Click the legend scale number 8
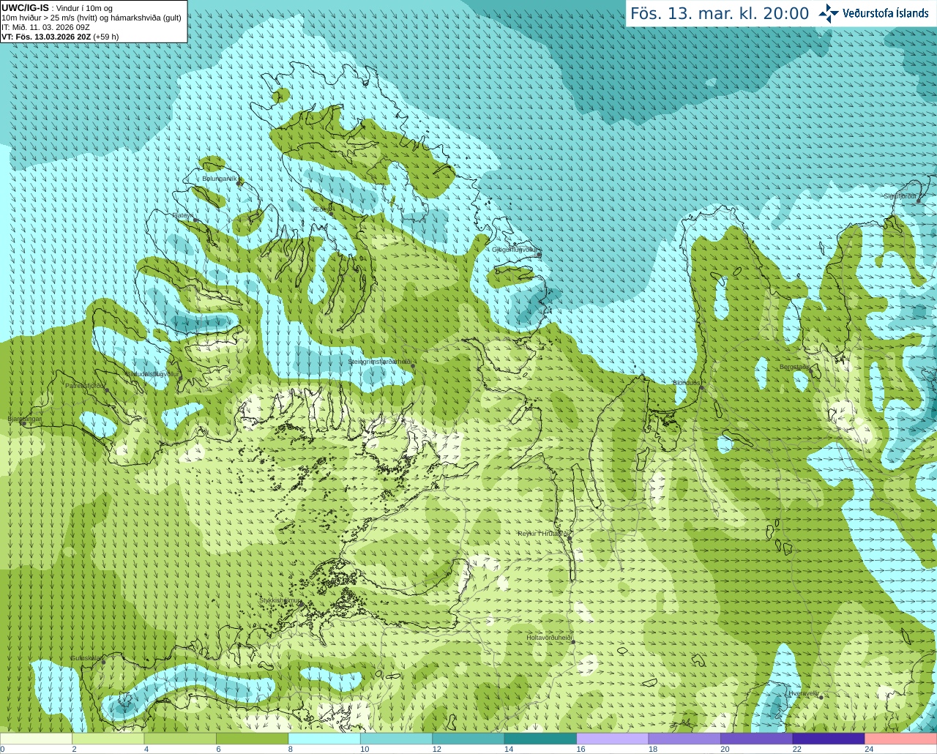 291,749
